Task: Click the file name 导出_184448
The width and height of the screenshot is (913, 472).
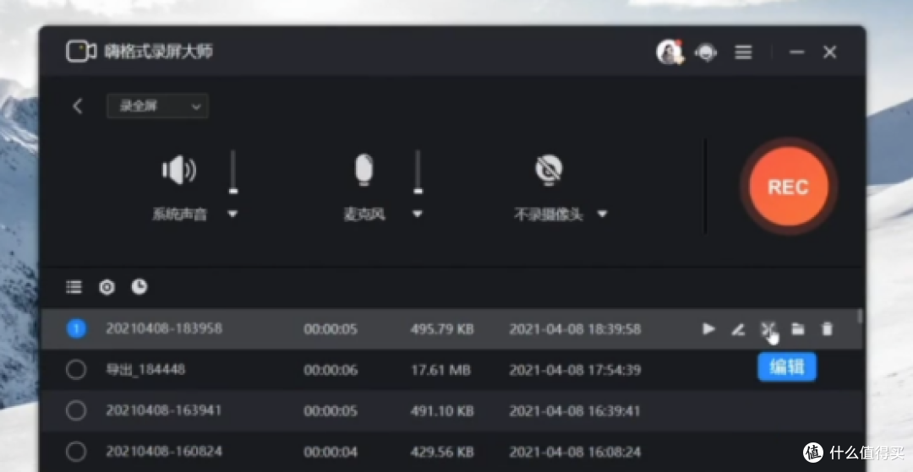Action: tap(145, 370)
